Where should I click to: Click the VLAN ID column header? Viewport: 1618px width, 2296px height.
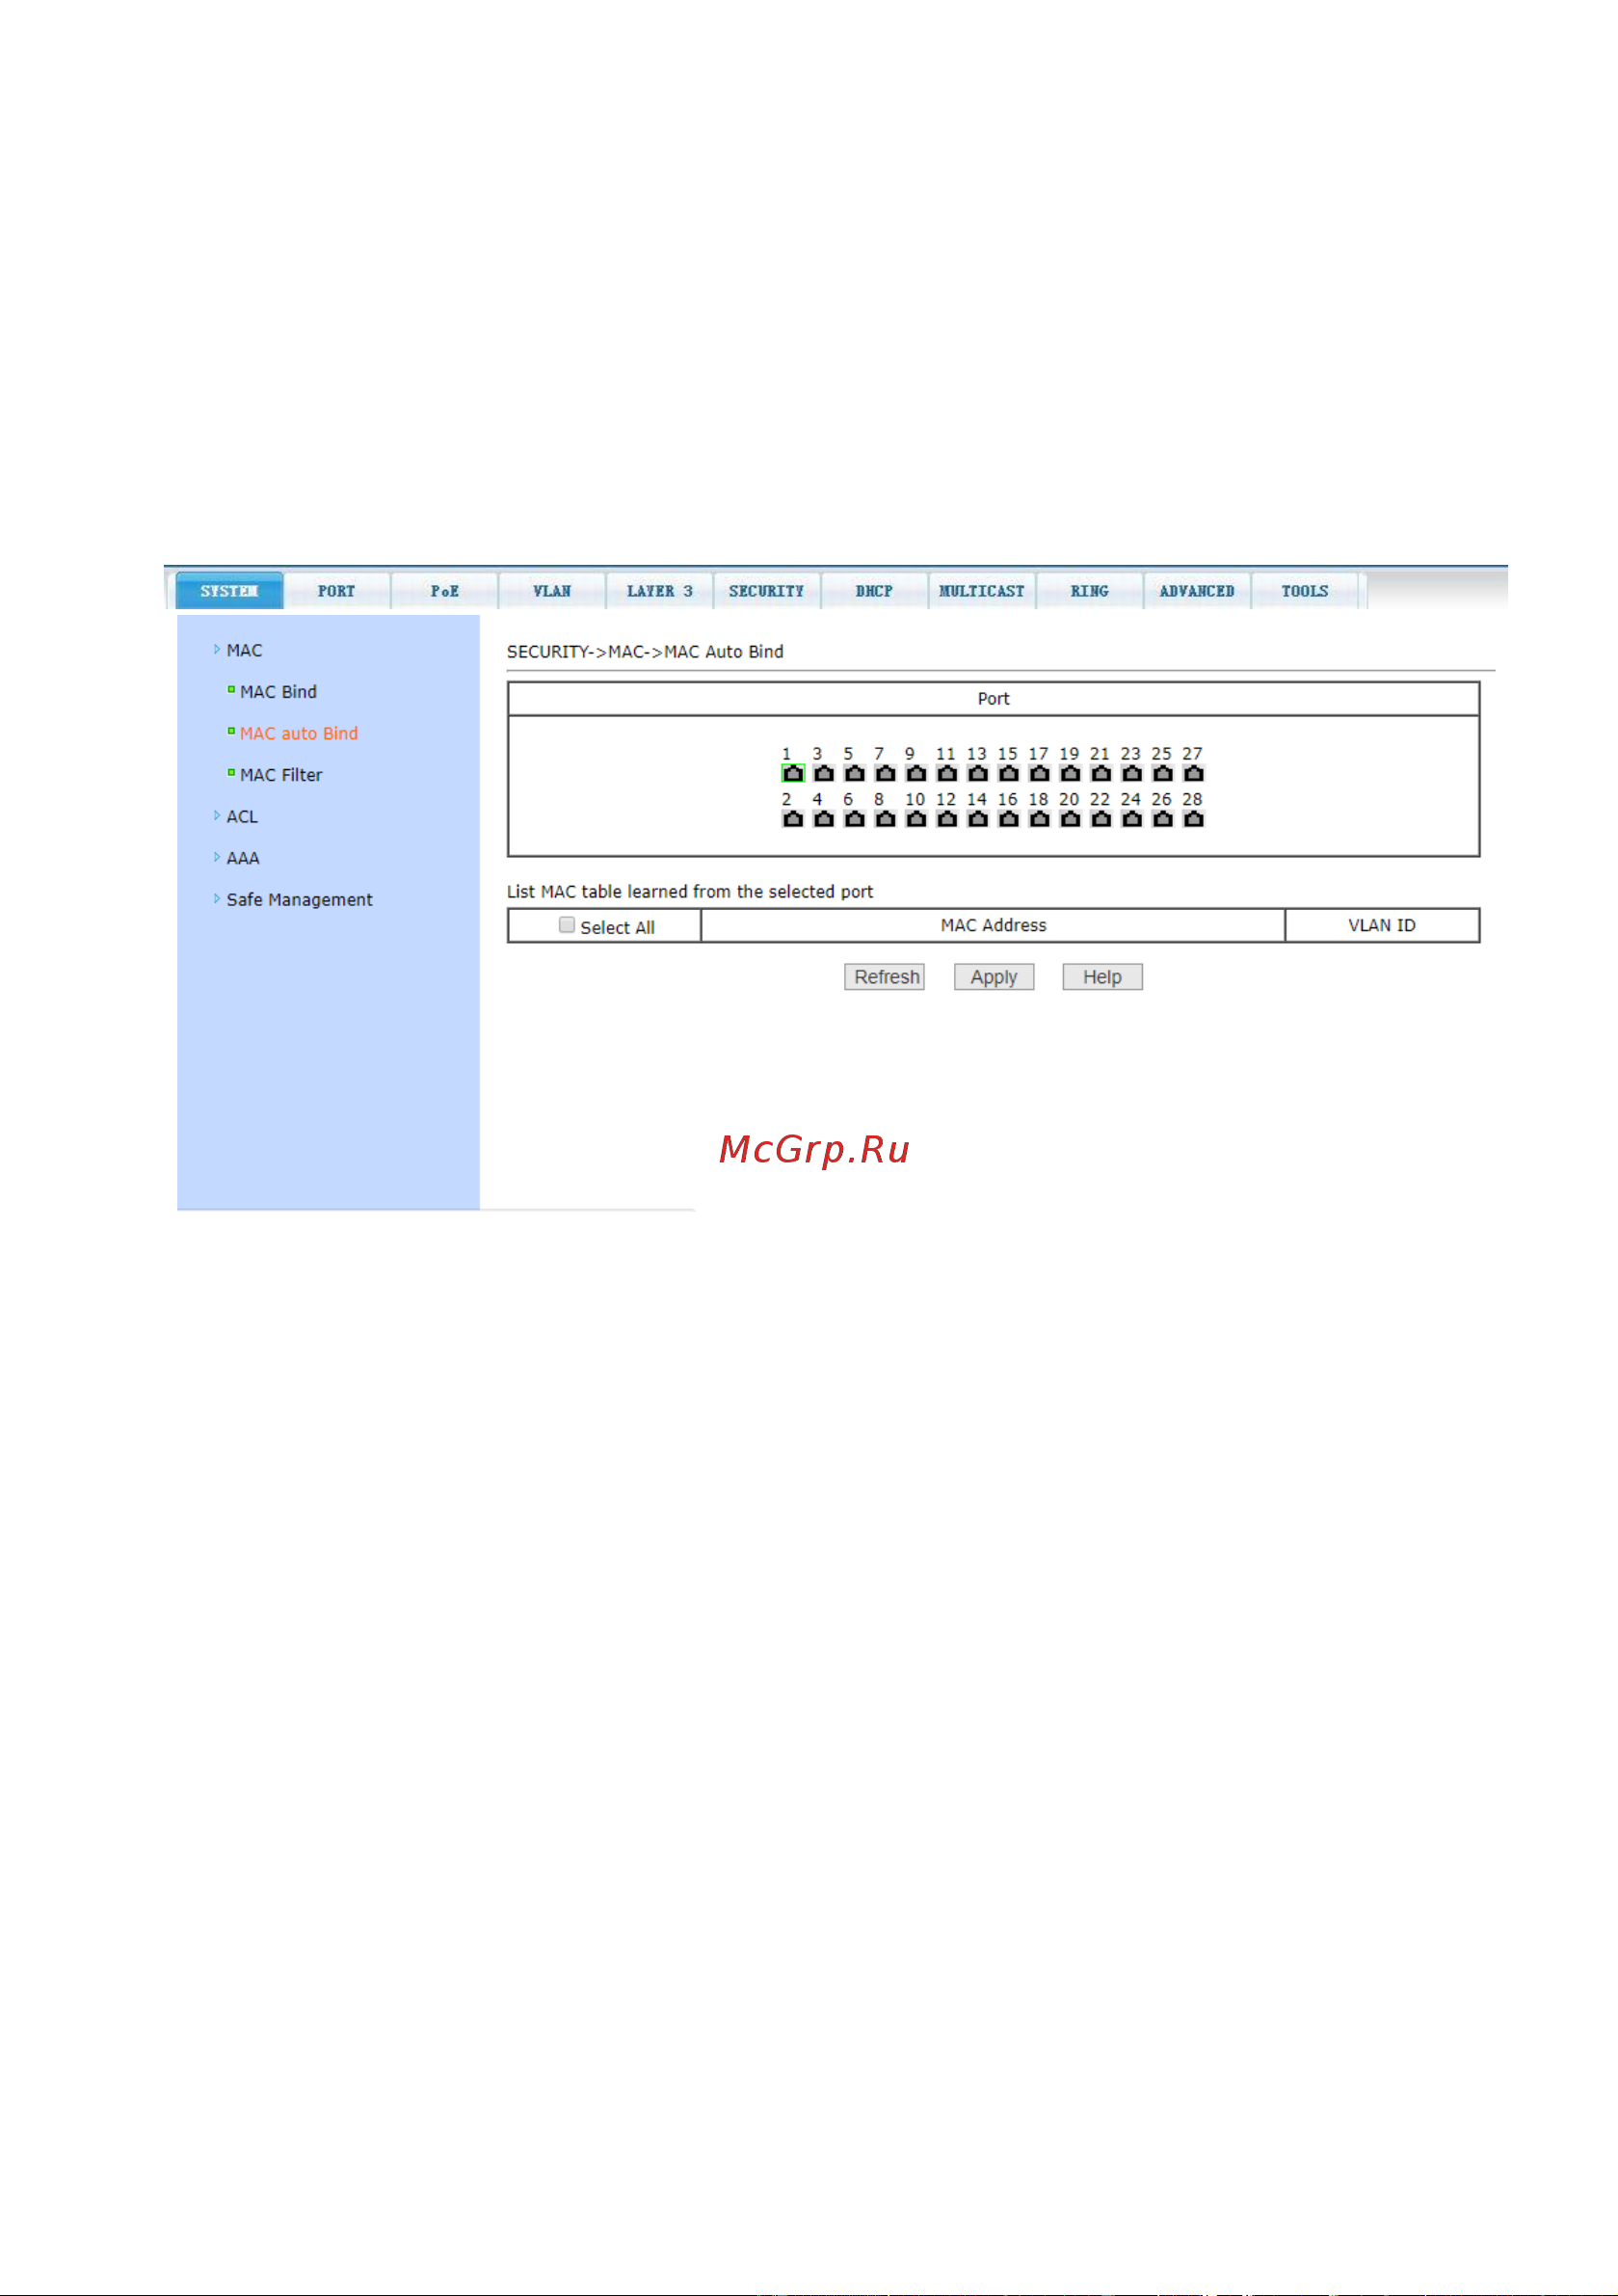tap(1382, 925)
